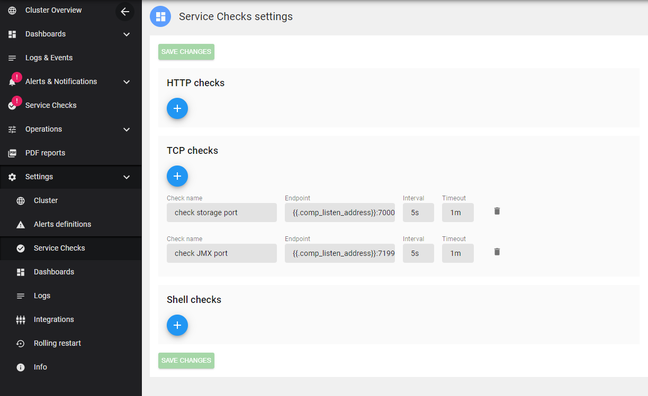Edit the check storage port name field
648x396 pixels.
[221, 213]
